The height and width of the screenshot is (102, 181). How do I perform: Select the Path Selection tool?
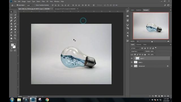click(11, 35)
